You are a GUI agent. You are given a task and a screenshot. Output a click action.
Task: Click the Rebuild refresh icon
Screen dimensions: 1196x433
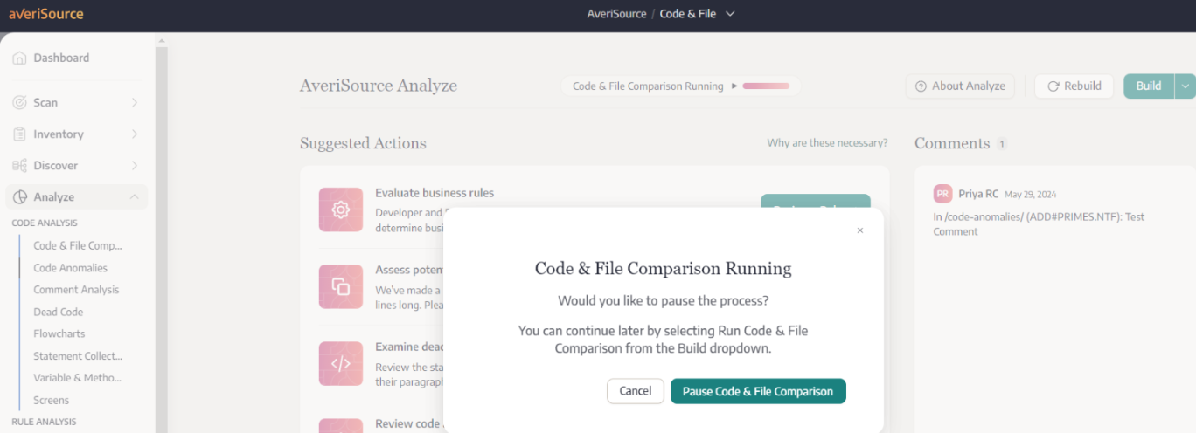pos(1053,86)
